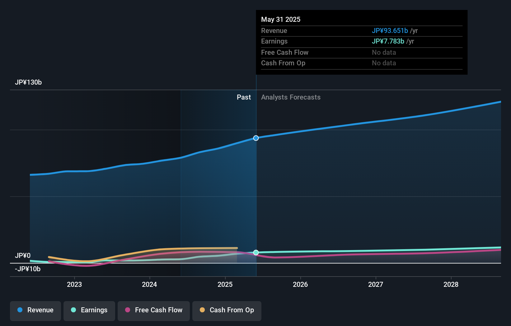The image size is (511, 326).
Task: Click the Free Cash Flow legend dot icon
Action: pyautogui.click(x=128, y=310)
